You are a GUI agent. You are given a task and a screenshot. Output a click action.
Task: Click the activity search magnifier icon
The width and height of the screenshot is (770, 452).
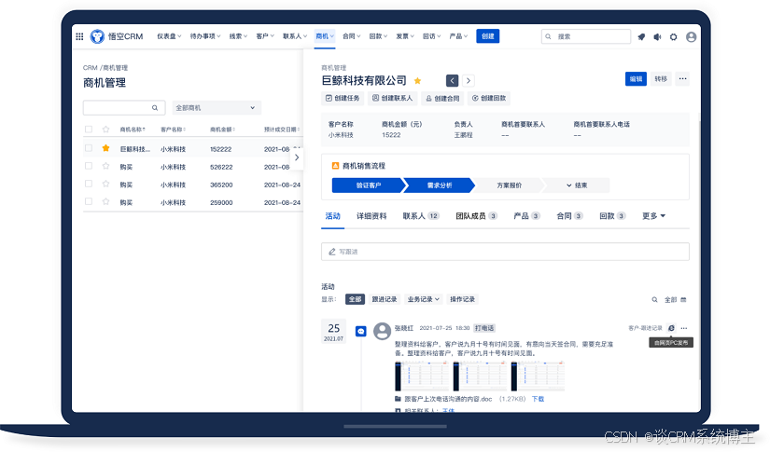(654, 299)
